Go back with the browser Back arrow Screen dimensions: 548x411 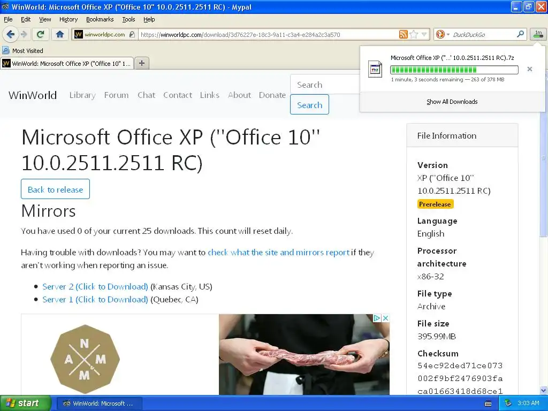click(x=10, y=34)
